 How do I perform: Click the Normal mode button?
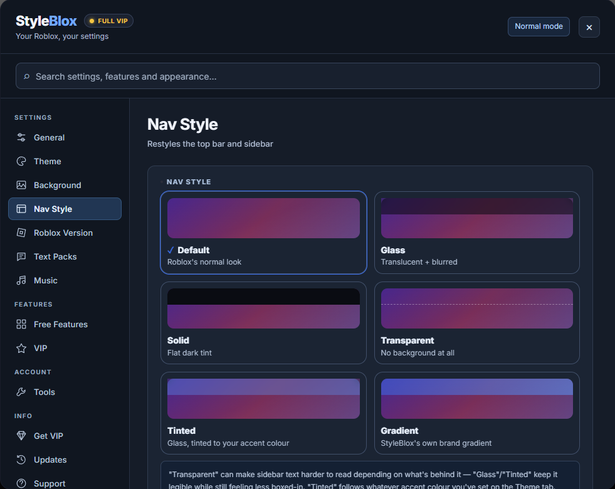tap(539, 26)
